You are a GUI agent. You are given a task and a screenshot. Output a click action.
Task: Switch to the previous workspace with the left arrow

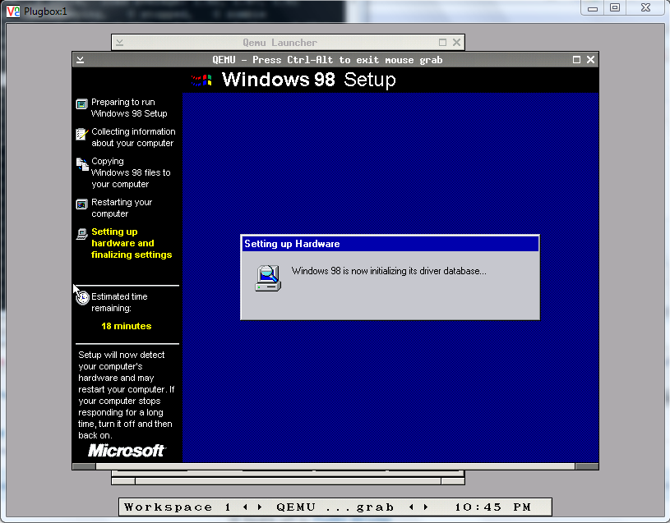pyautogui.click(x=245, y=507)
